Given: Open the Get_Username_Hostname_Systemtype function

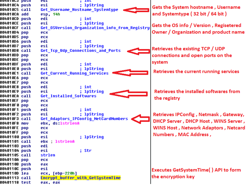Looking at the screenshot, I should (79, 10).
